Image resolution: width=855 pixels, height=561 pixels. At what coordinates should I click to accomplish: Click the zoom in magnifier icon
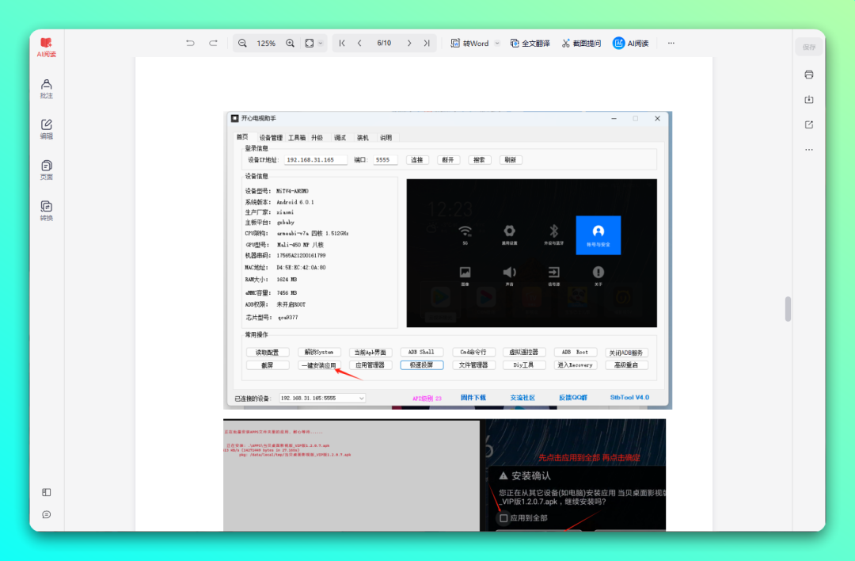pos(290,43)
